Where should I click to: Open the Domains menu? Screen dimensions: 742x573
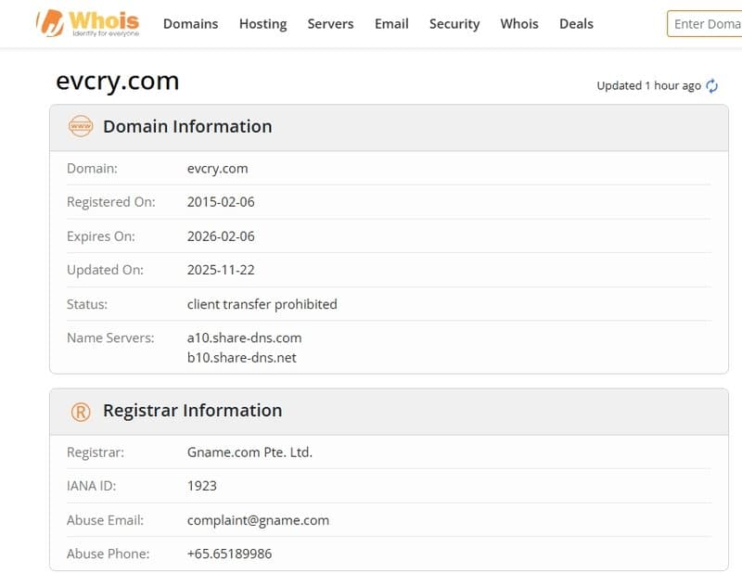(x=191, y=24)
